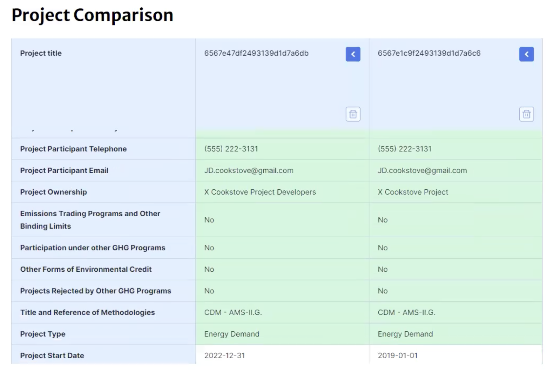Select the project ID 6567e47df2493139d1d7a6db text

click(256, 53)
